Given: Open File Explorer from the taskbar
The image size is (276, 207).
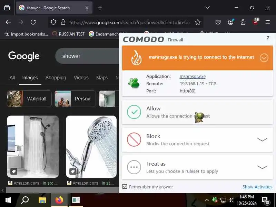Looking at the screenshot, I should click(x=42, y=200).
